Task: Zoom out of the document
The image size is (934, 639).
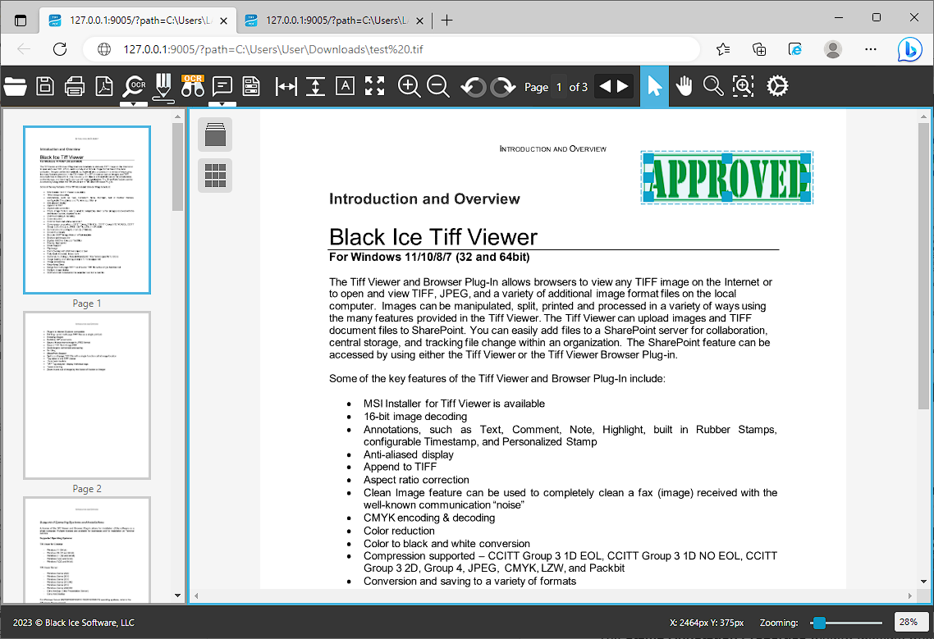Action: (x=438, y=87)
